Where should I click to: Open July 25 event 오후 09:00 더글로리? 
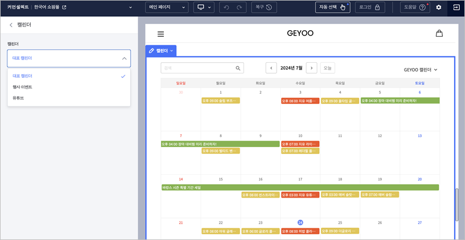pyautogui.click(x=340, y=231)
